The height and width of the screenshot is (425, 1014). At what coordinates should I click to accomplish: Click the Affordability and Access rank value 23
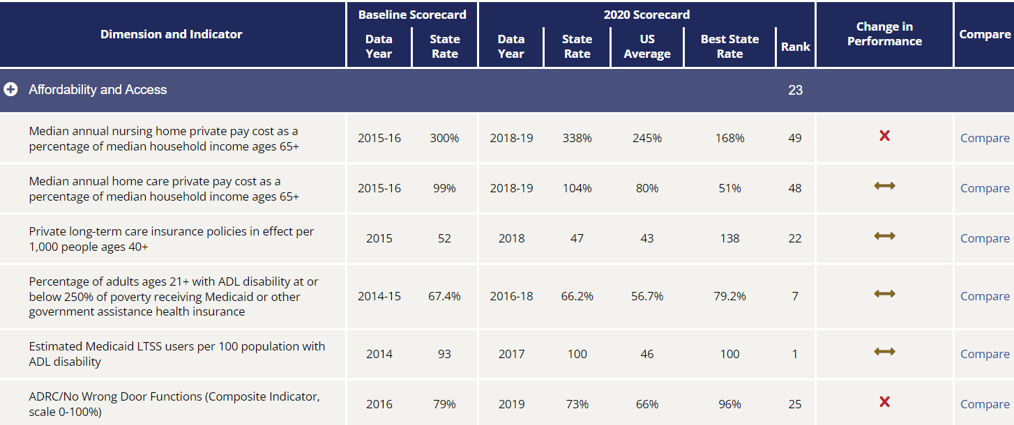pos(795,90)
